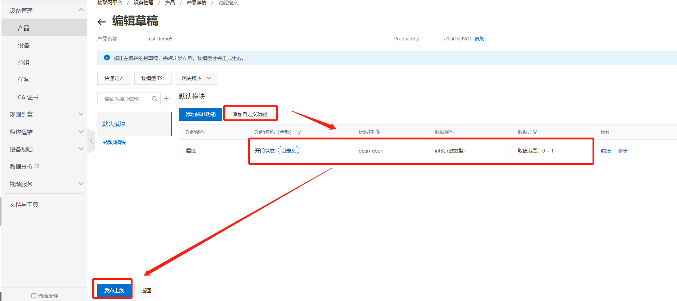Add a module with the plus icon
The image size is (677, 301).
(166, 99)
